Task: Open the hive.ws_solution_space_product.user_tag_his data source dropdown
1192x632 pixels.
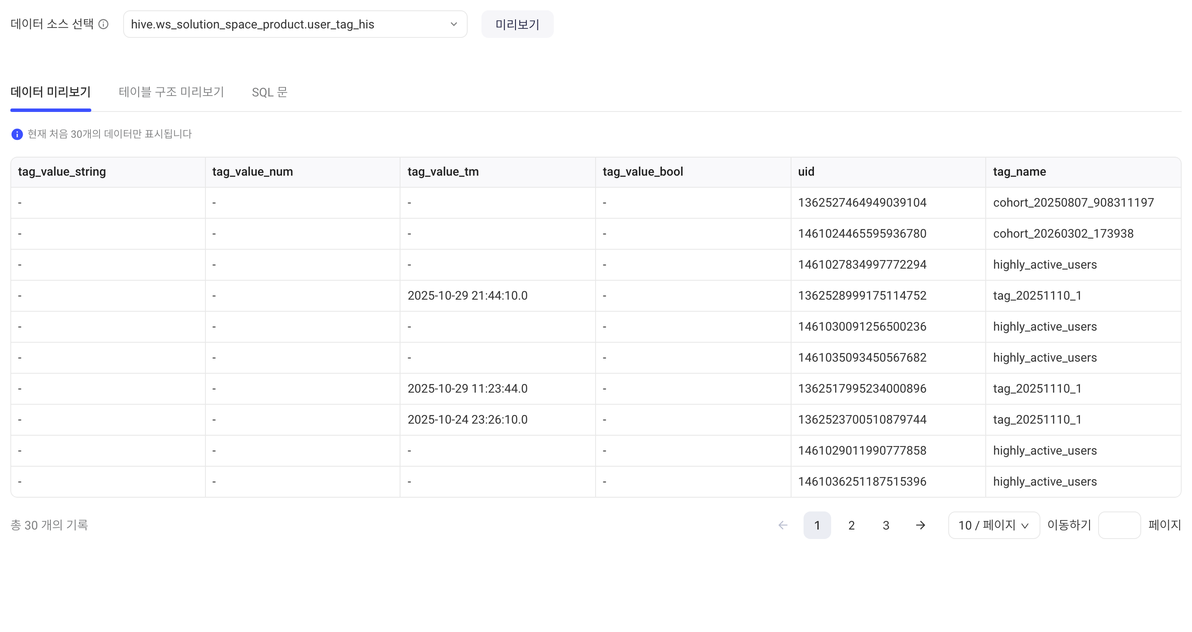Action: [x=295, y=24]
